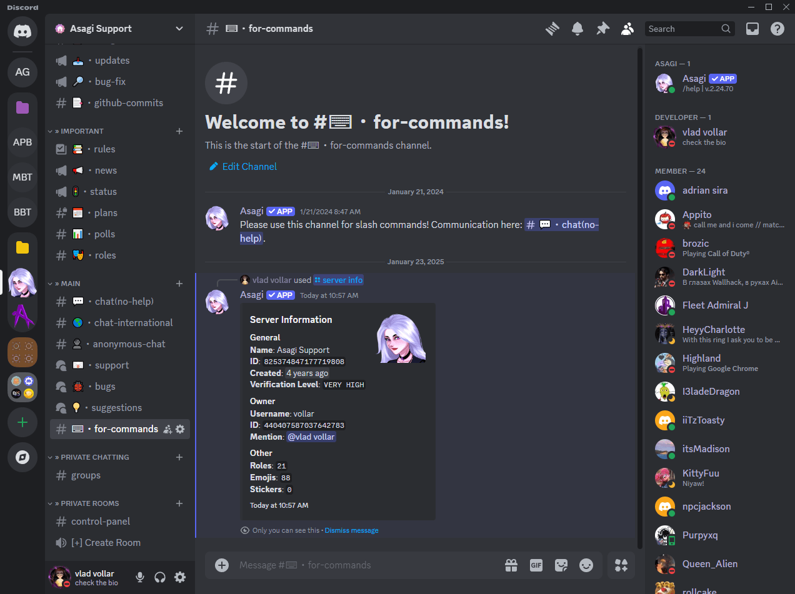Open the rules channel

[120, 149]
